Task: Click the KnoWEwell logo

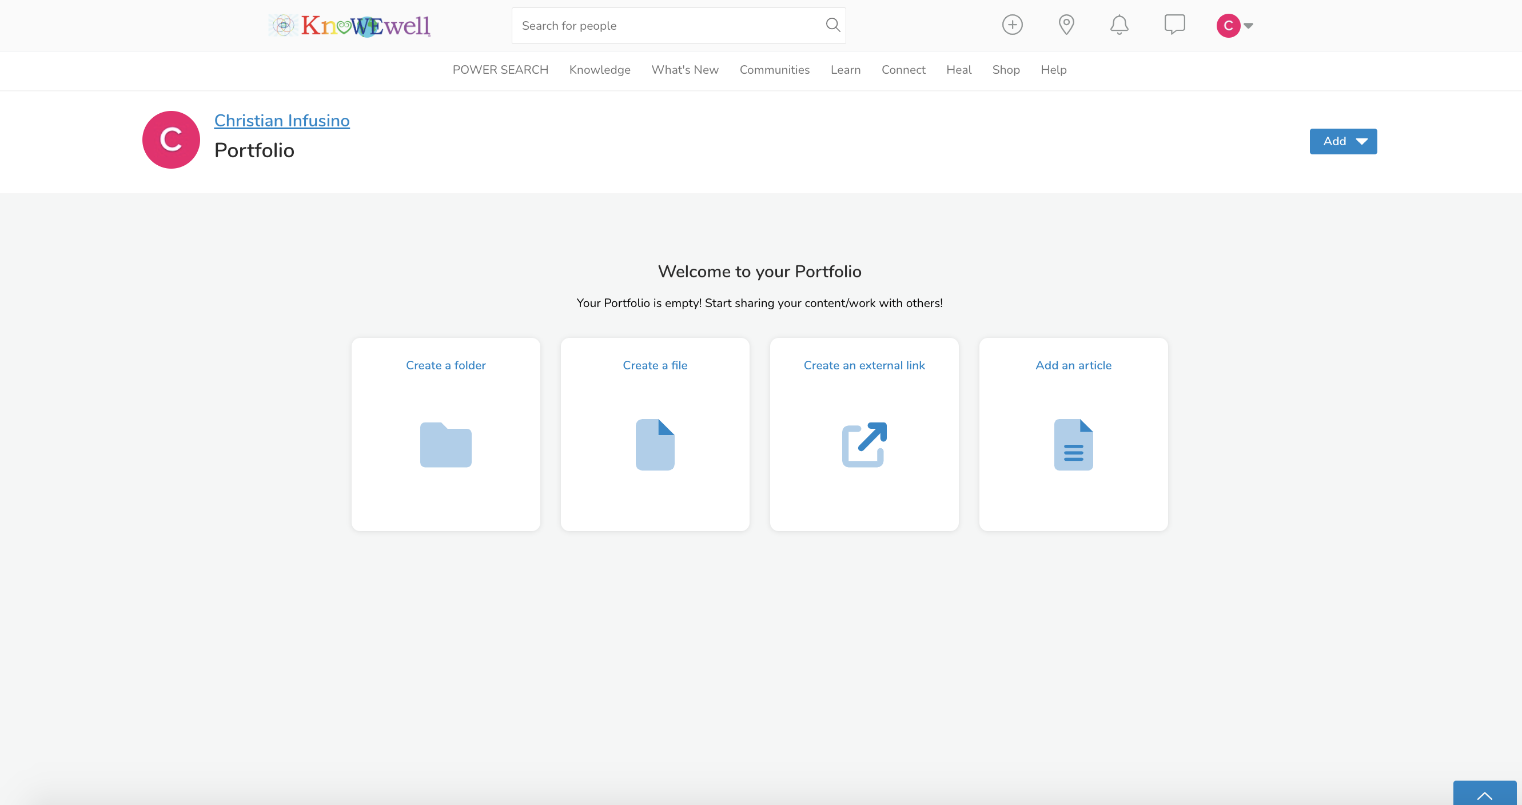Action: (349, 25)
